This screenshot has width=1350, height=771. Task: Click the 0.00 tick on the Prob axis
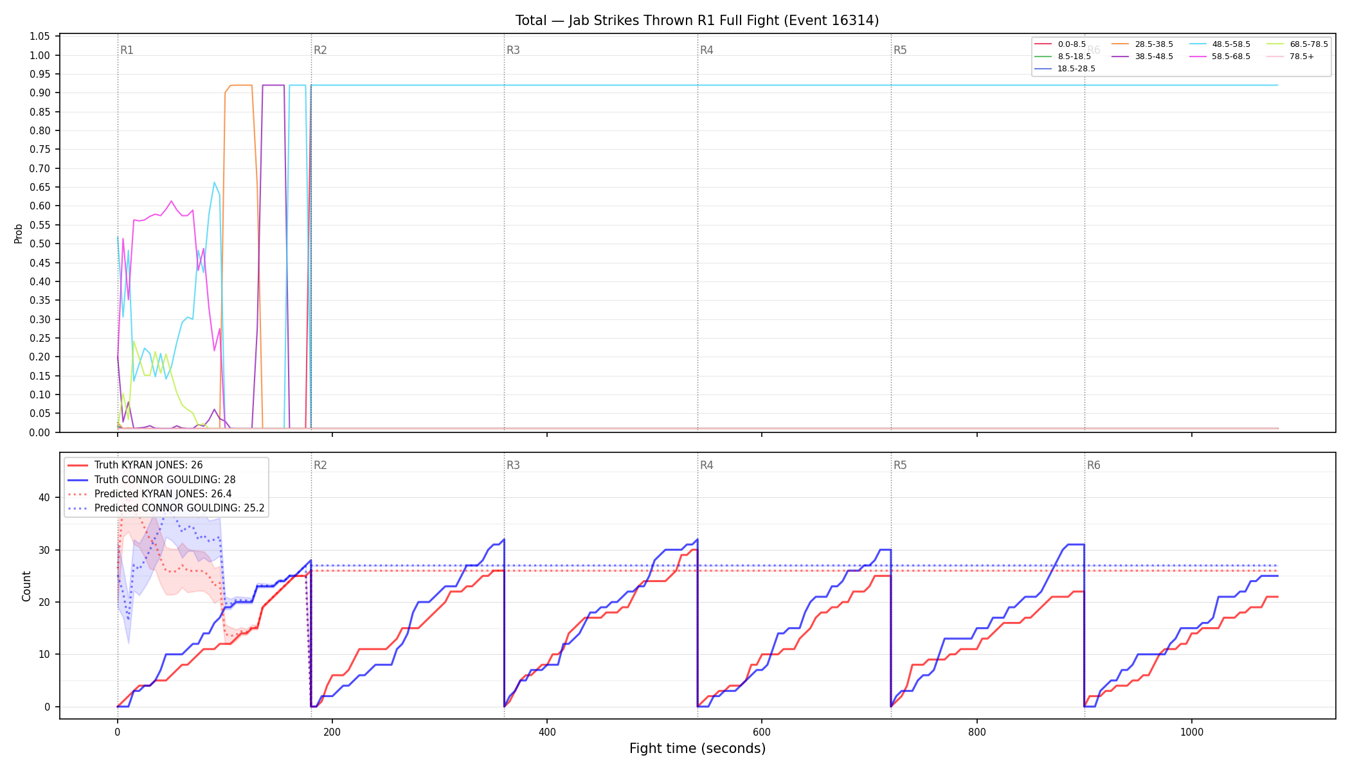click(x=40, y=432)
